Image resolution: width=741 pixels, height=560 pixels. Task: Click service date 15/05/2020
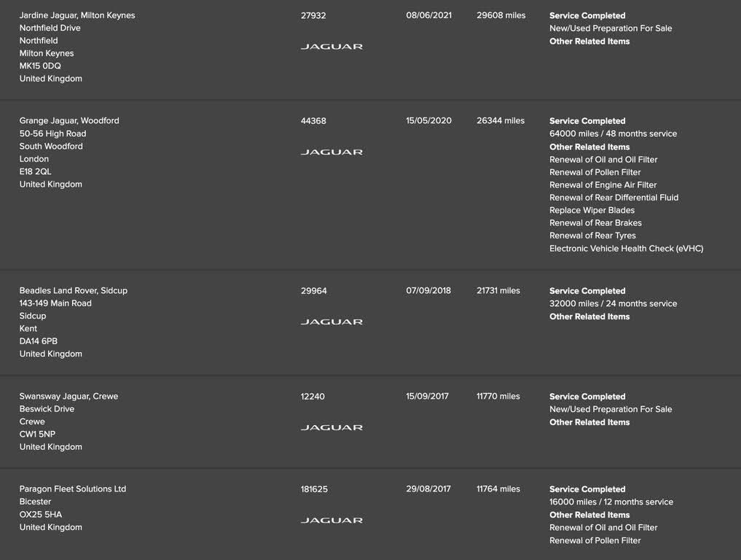(428, 120)
